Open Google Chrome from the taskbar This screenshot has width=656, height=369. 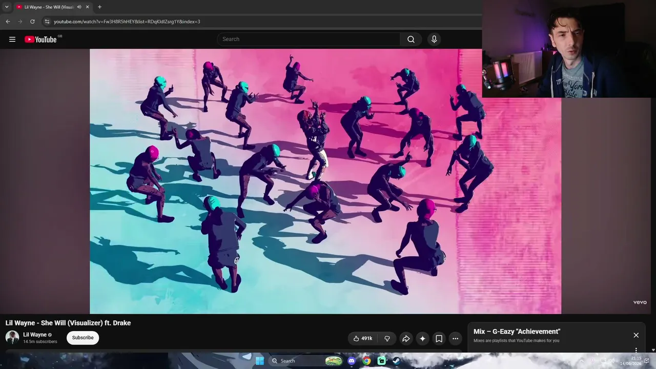366,361
